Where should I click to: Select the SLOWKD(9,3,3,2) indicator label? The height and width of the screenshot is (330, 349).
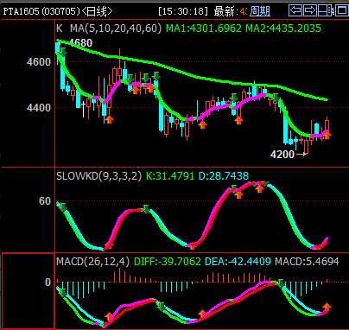coord(98,175)
